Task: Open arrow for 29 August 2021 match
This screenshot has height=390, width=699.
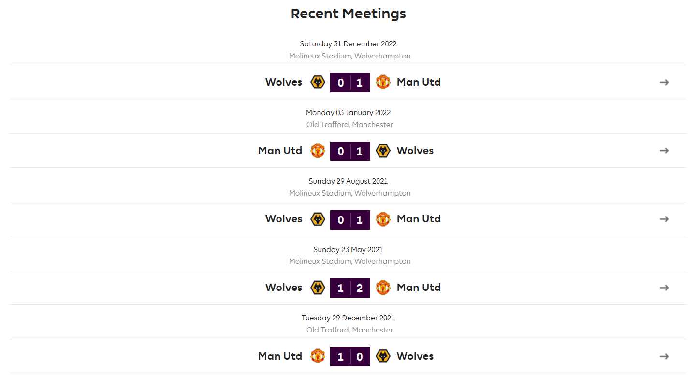Action: point(664,219)
